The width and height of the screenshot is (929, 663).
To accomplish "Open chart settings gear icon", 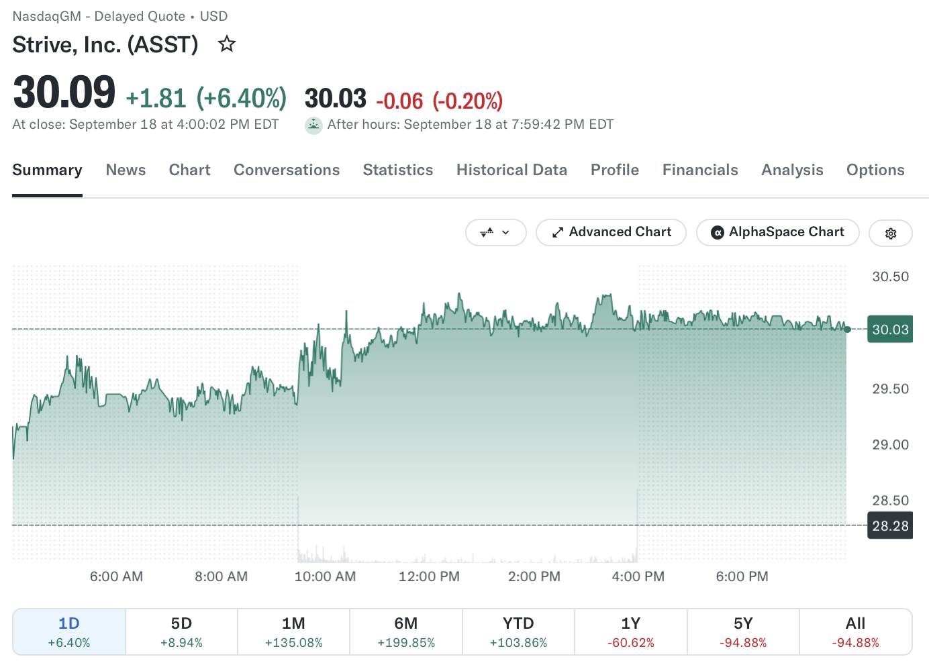I will click(891, 234).
